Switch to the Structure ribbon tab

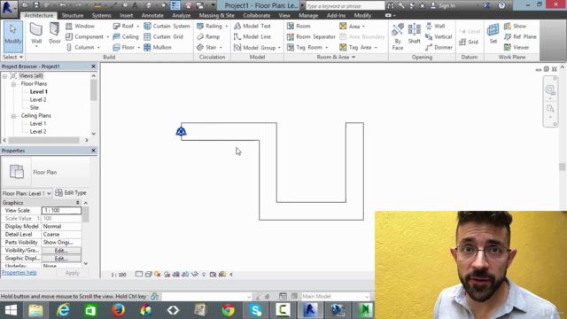(73, 16)
